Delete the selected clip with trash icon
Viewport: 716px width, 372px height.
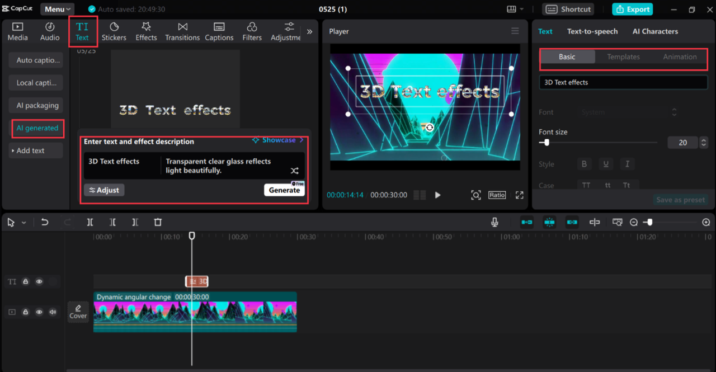(158, 222)
